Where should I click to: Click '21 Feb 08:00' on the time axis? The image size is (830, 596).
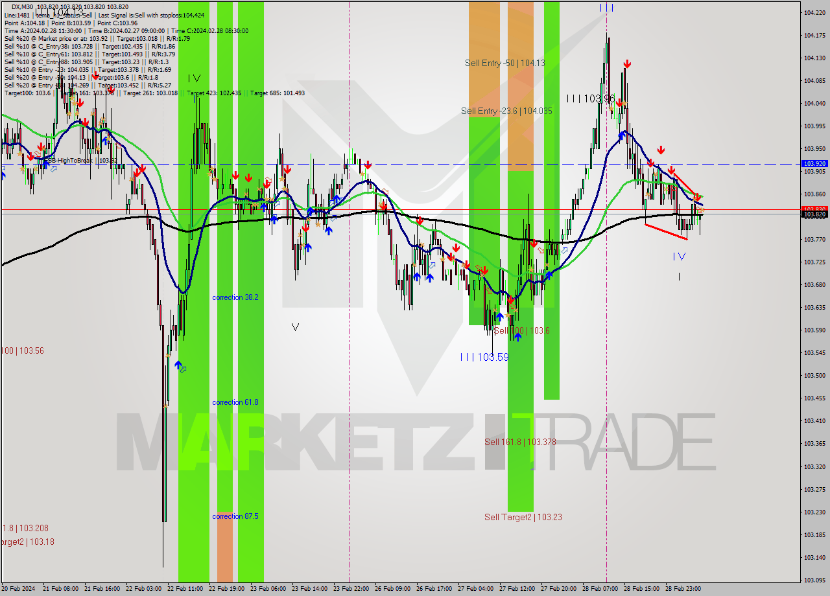(x=60, y=589)
